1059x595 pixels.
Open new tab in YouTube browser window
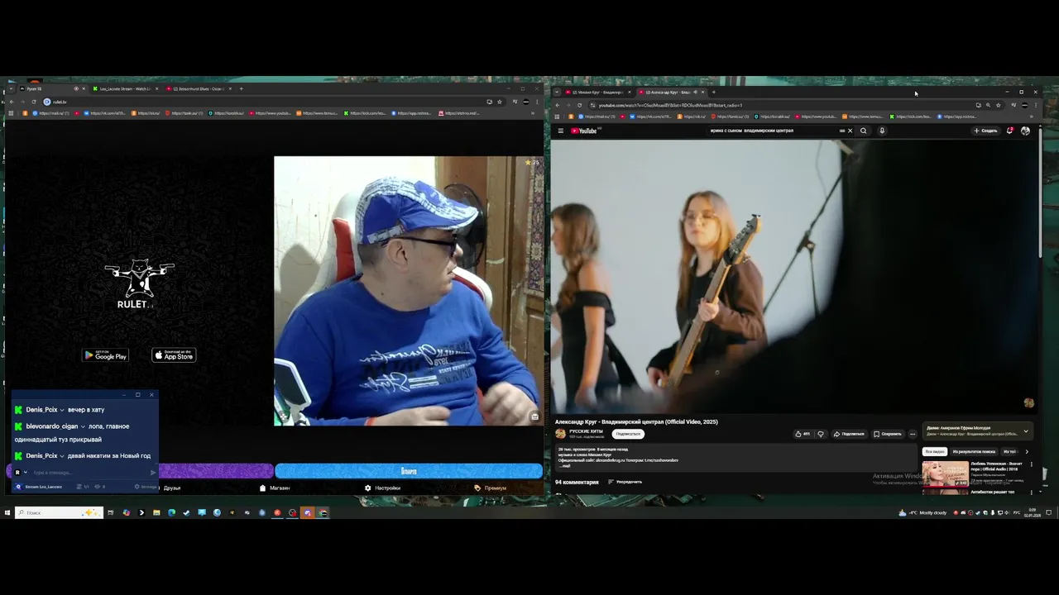pyautogui.click(x=714, y=93)
